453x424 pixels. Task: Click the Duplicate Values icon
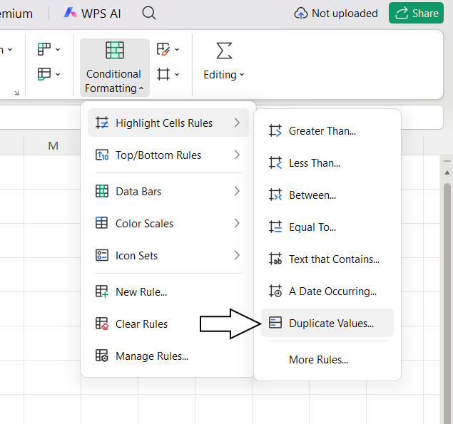(275, 323)
